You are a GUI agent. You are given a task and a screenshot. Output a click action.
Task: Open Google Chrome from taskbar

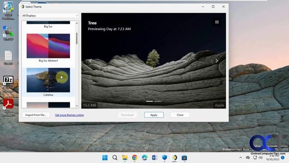click(x=135, y=158)
